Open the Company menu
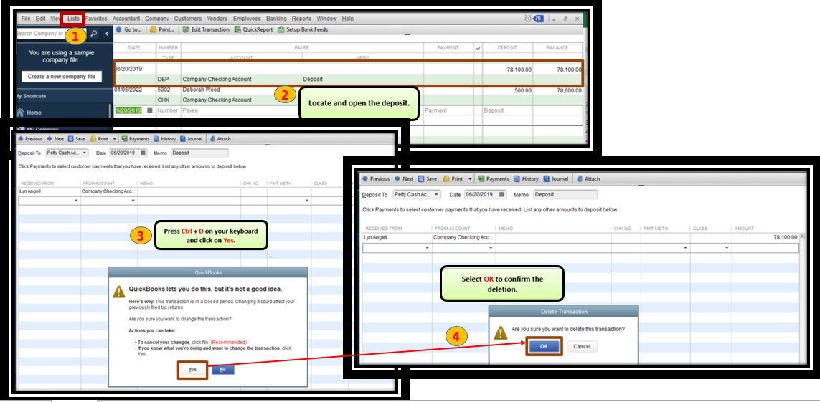 (157, 19)
